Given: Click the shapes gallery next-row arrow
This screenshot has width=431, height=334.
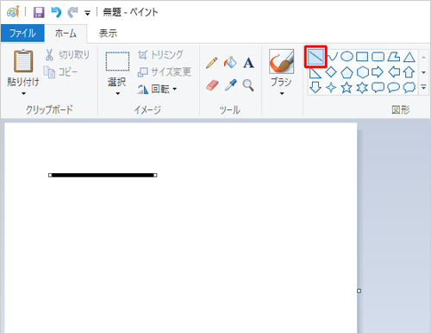Looking at the screenshot, I should (423, 72).
